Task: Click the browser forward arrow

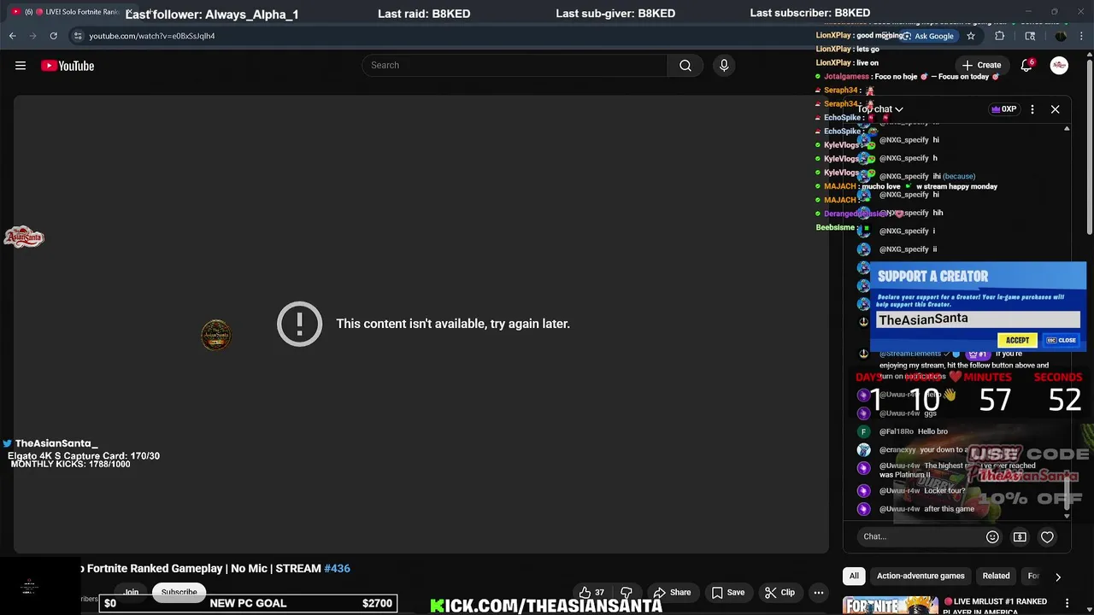Action: click(32, 36)
